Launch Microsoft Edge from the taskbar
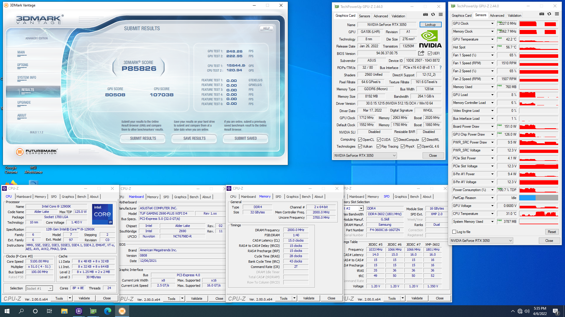This screenshot has width=565, height=317. 107,311
